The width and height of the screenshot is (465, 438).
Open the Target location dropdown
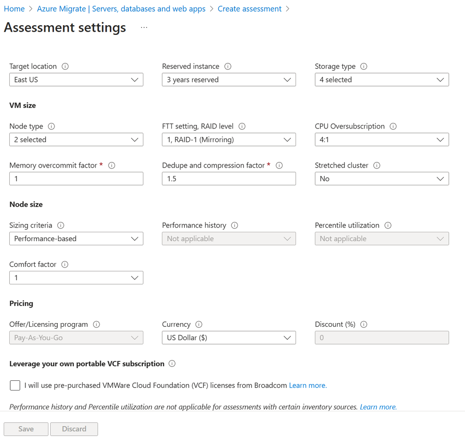tap(76, 80)
